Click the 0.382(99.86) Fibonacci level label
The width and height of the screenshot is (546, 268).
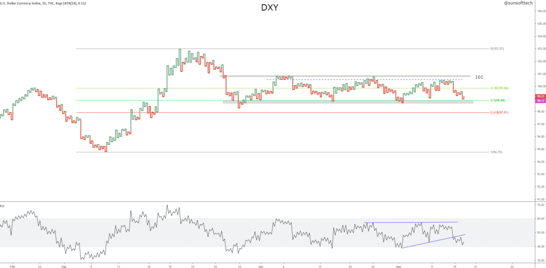500,88
